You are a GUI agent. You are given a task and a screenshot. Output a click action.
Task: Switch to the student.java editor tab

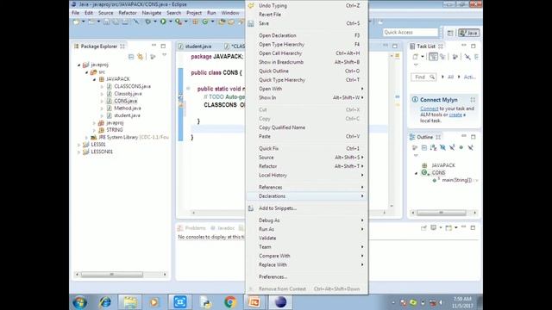coord(198,46)
